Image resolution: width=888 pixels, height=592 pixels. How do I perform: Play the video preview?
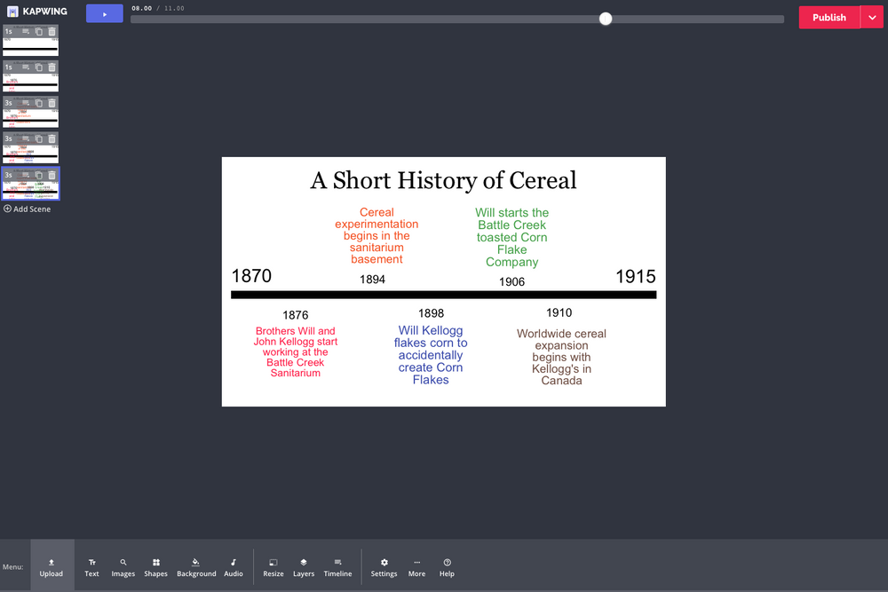point(104,13)
